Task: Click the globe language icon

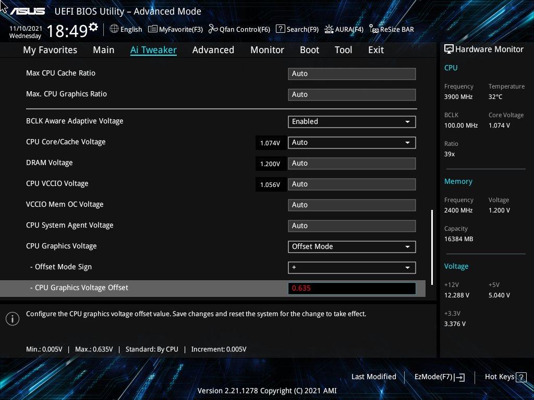Action: (x=114, y=29)
